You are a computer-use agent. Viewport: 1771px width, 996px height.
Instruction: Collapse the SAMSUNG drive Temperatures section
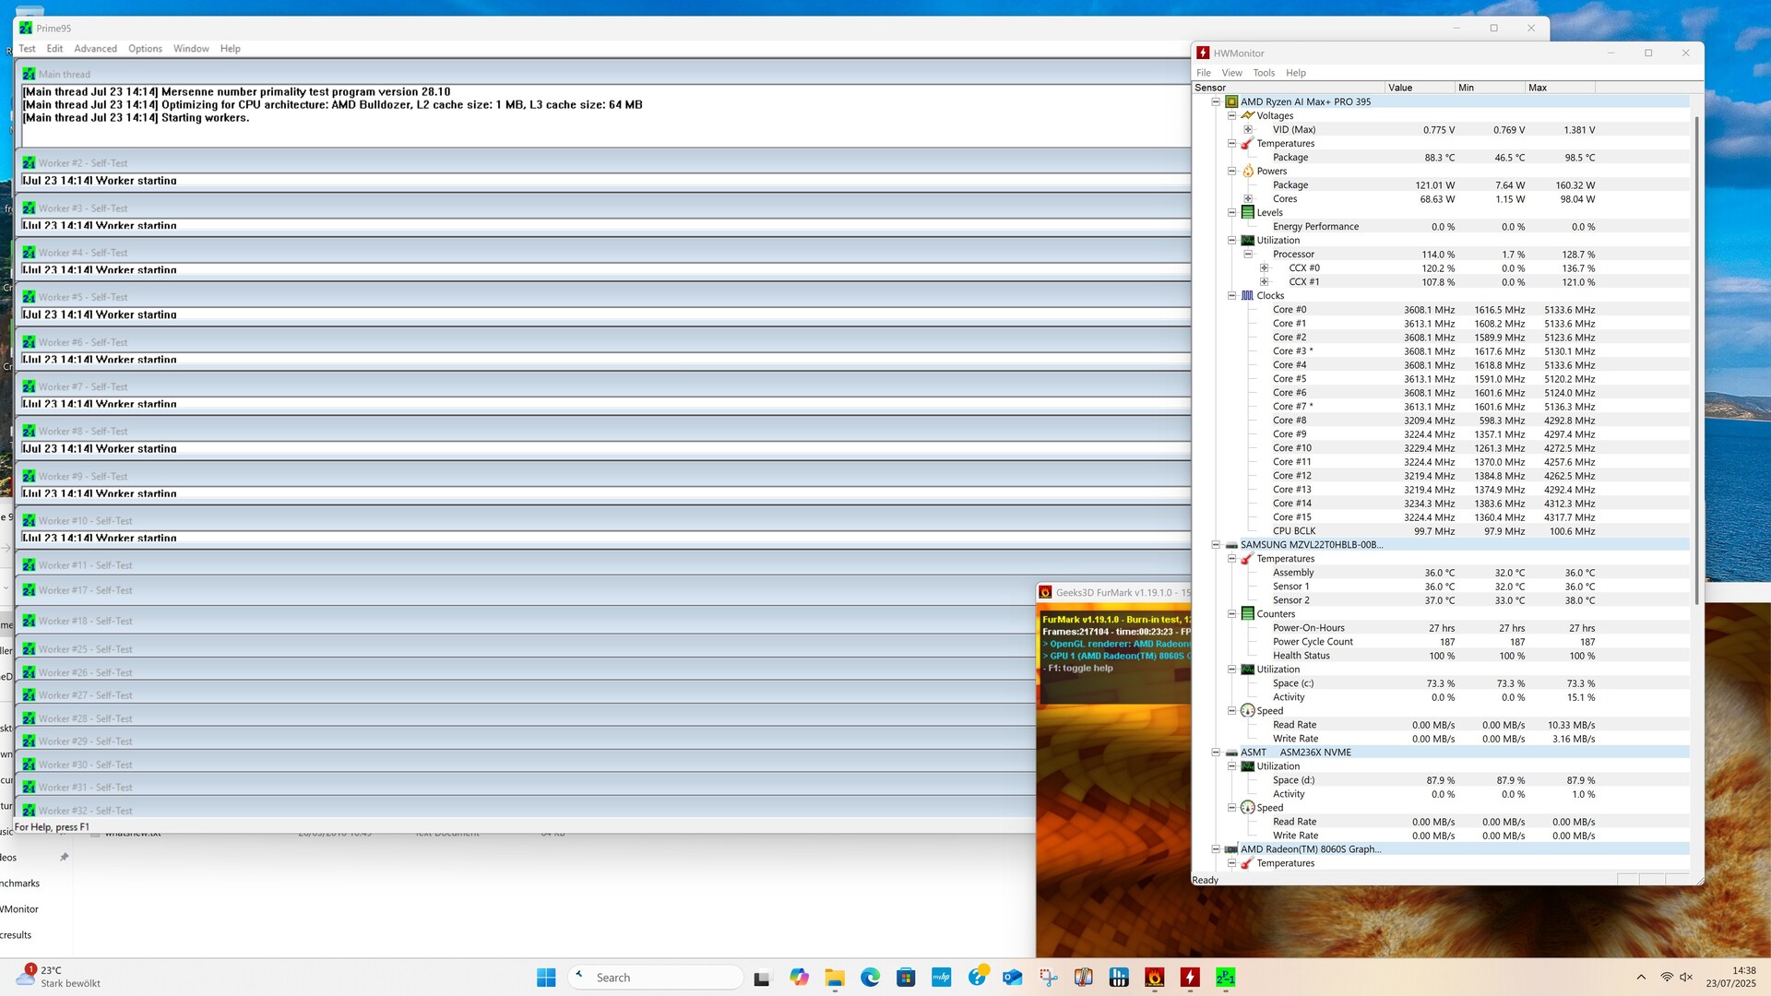[x=1231, y=559]
